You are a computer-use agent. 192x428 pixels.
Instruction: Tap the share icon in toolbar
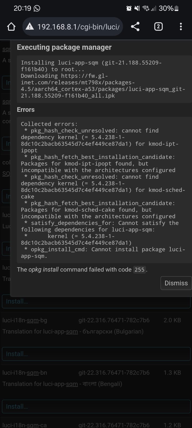coord(135,26)
